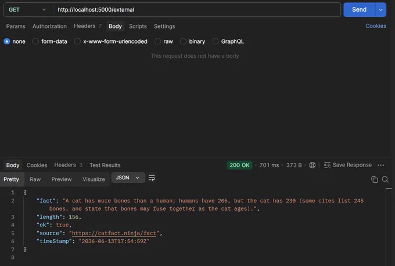Image resolution: width=395 pixels, height=266 pixels.
Task: Click the response scrollbar marker
Action: click(x=389, y=189)
